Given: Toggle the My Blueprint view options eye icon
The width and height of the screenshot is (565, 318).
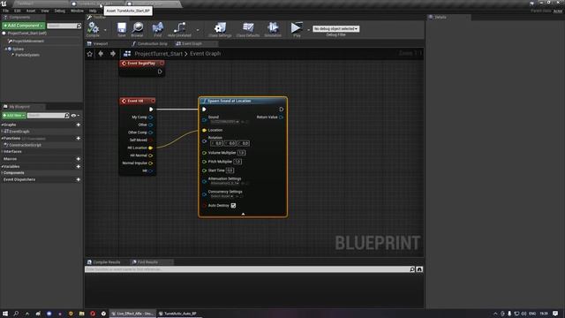Looking at the screenshot, I should click(x=74, y=116).
